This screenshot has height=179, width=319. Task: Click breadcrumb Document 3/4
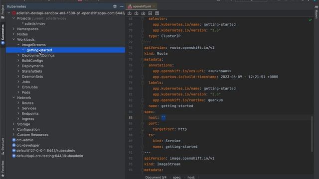156,177
